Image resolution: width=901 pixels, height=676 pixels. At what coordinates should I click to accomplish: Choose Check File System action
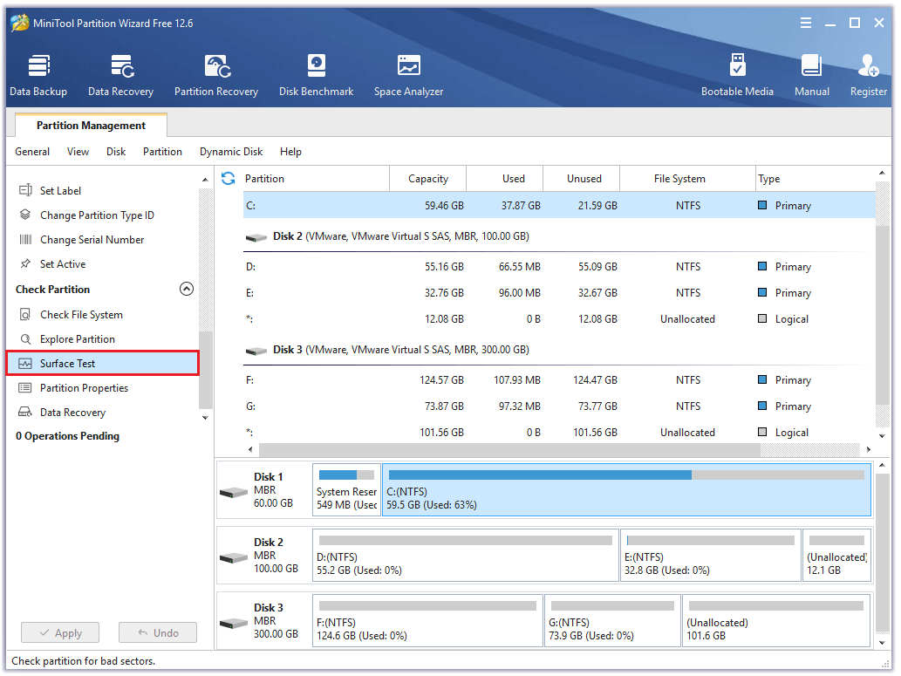pyautogui.click(x=81, y=314)
